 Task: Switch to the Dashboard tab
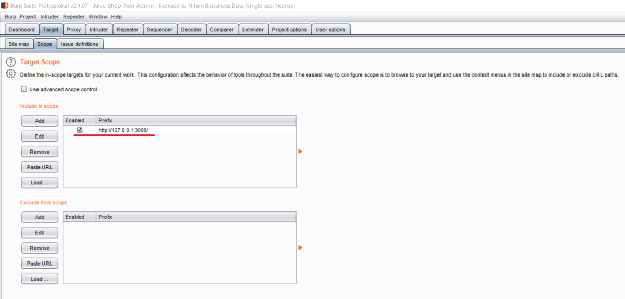pyautogui.click(x=21, y=30)
